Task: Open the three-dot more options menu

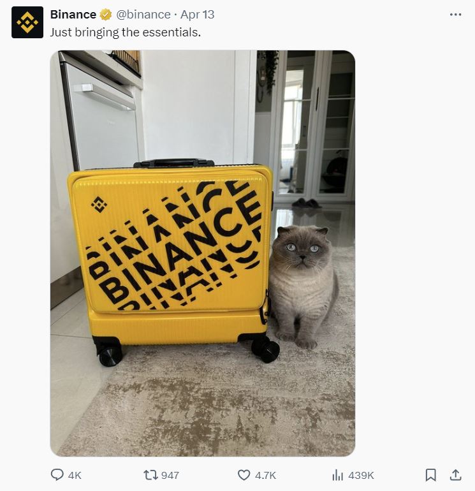Action: click(x=455, y=15)
